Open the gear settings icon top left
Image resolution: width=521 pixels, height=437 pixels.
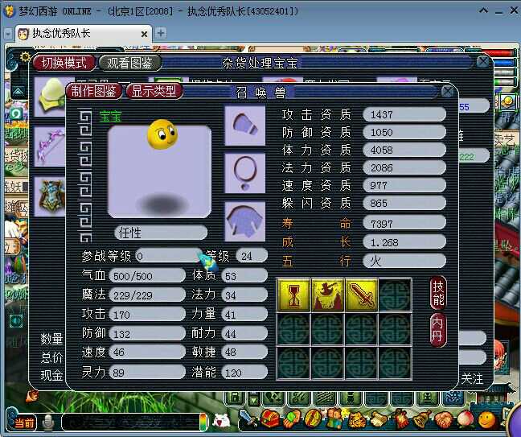tap(25, 57)
